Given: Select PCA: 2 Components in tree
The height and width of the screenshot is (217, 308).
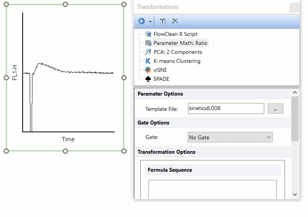Looking at the screenshot, I should 177,52.
